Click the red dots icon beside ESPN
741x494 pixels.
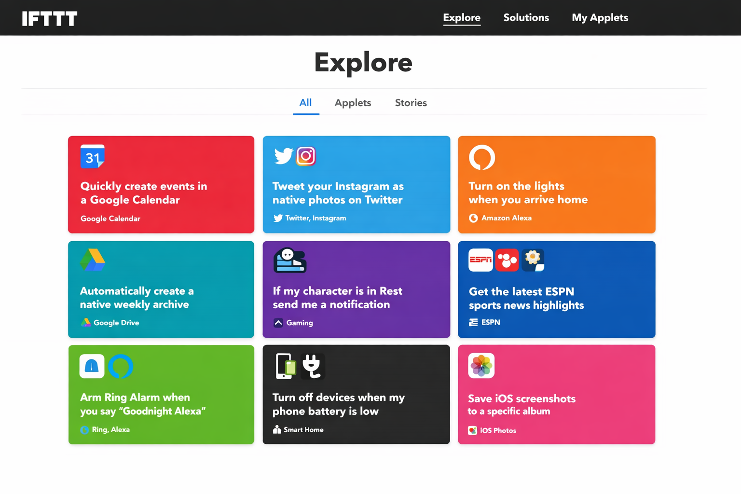coord(507,260)
